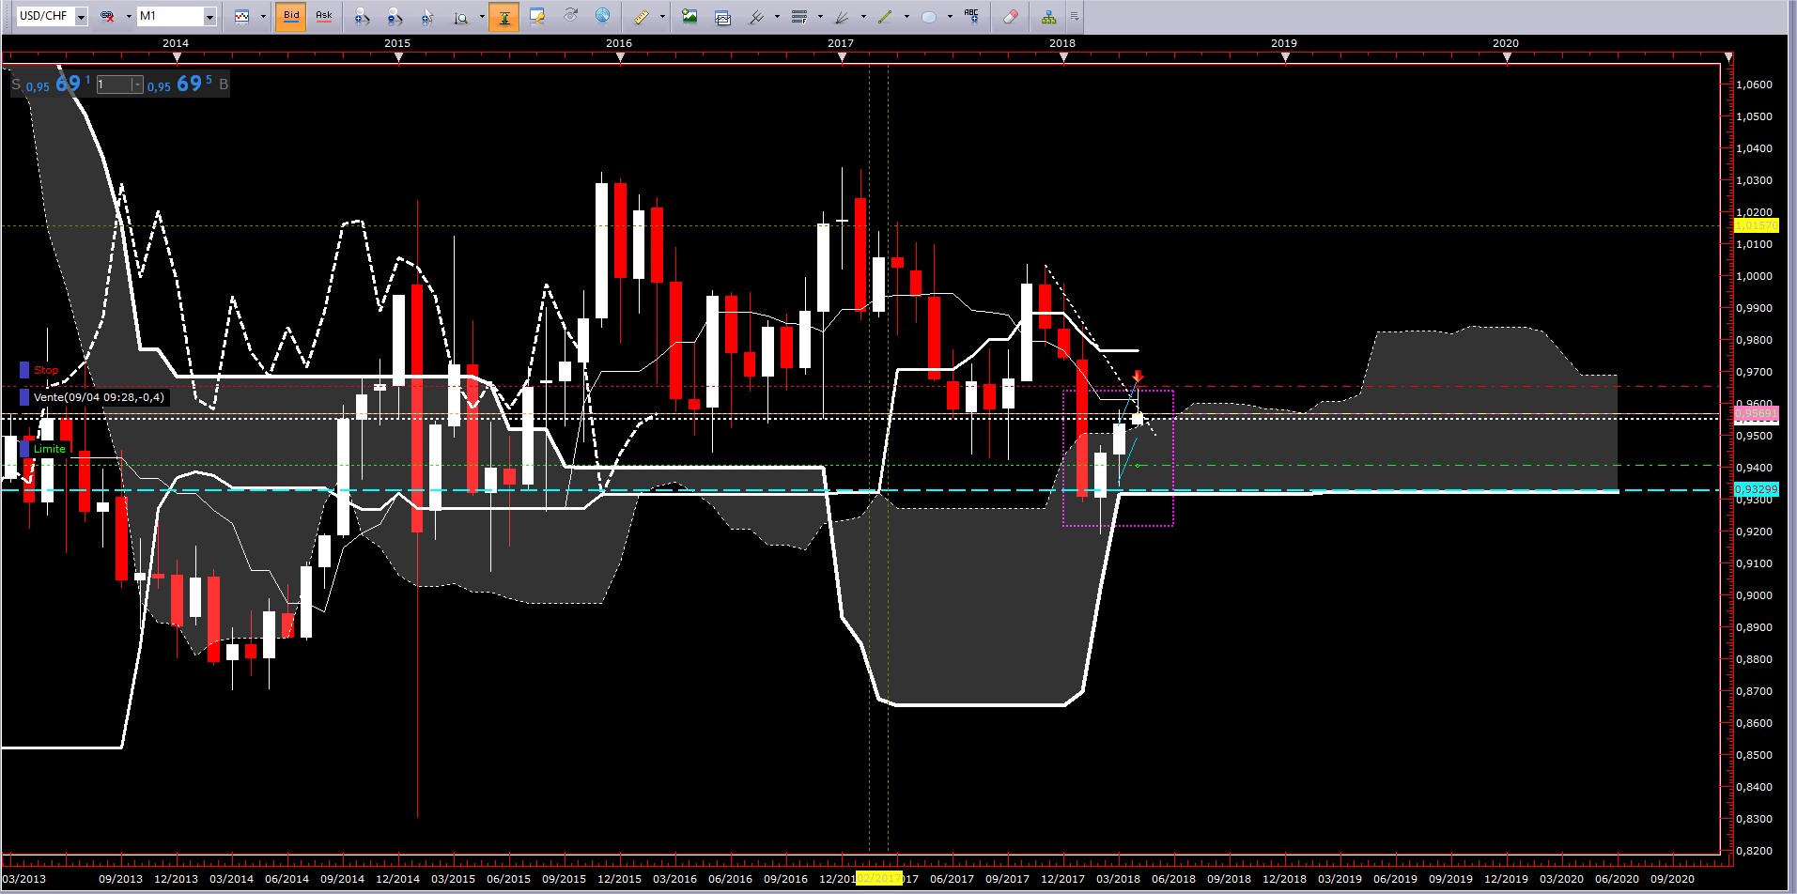Screen dimensions: 1797x894
Task: Click the yellow highlighted date on time axis
Action: tap(878, 879)
